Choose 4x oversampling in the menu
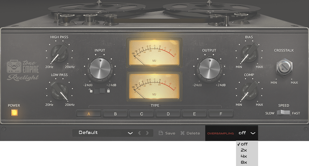 point(244,156)
